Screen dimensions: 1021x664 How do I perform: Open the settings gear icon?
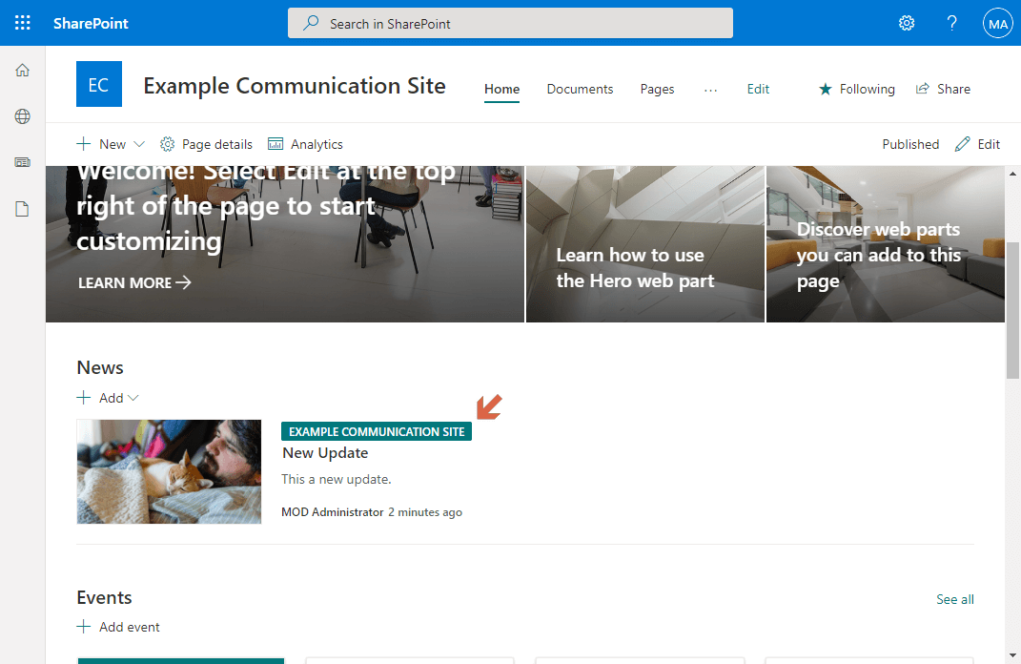(x=906, y=24)
